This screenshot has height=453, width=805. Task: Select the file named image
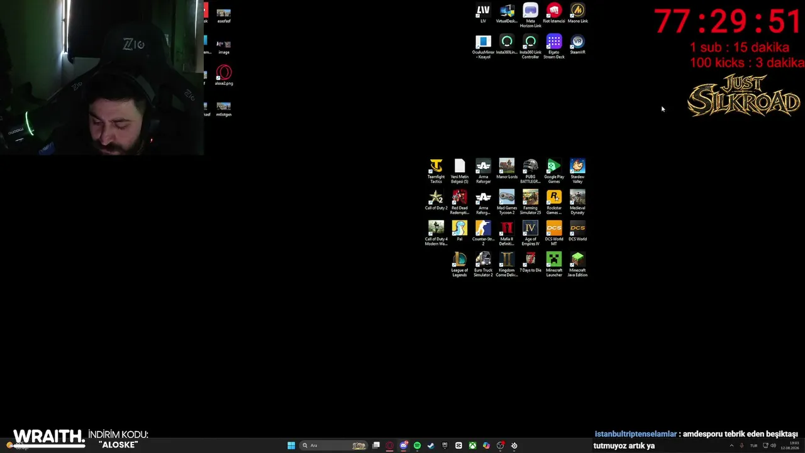coord(224,47)
